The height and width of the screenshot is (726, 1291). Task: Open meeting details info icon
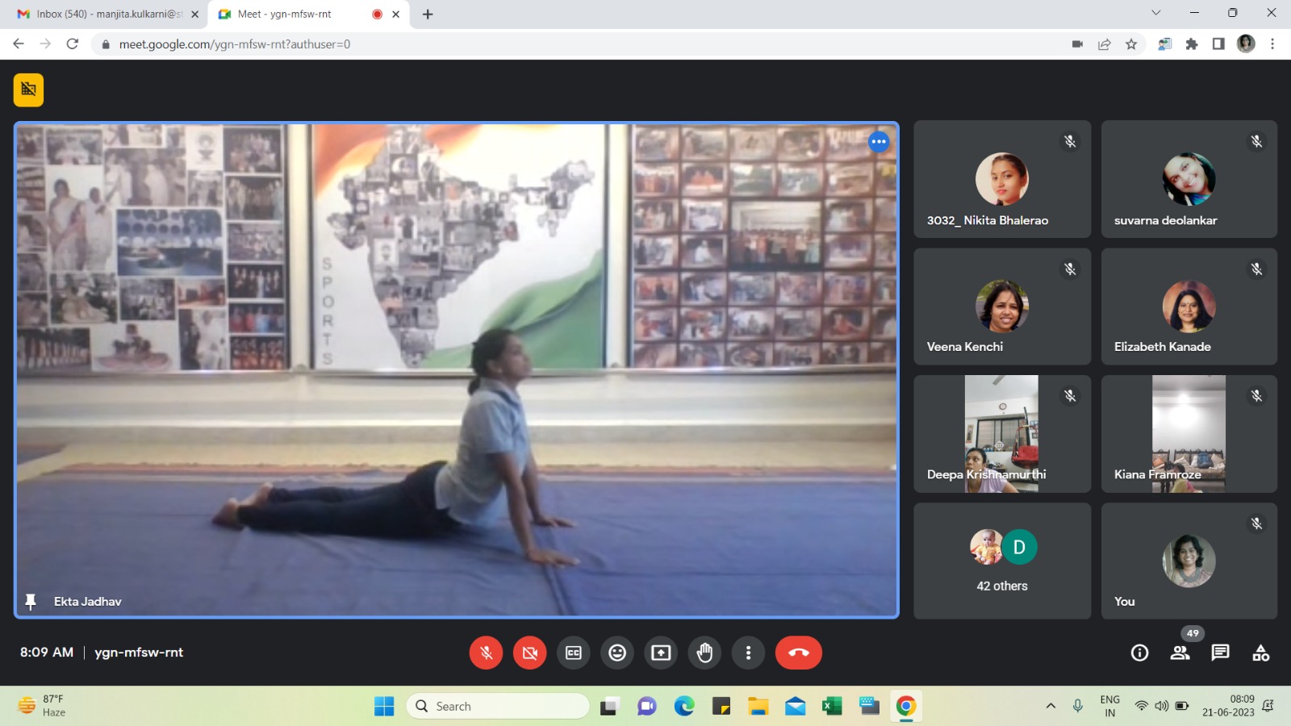click(1139, 653)
